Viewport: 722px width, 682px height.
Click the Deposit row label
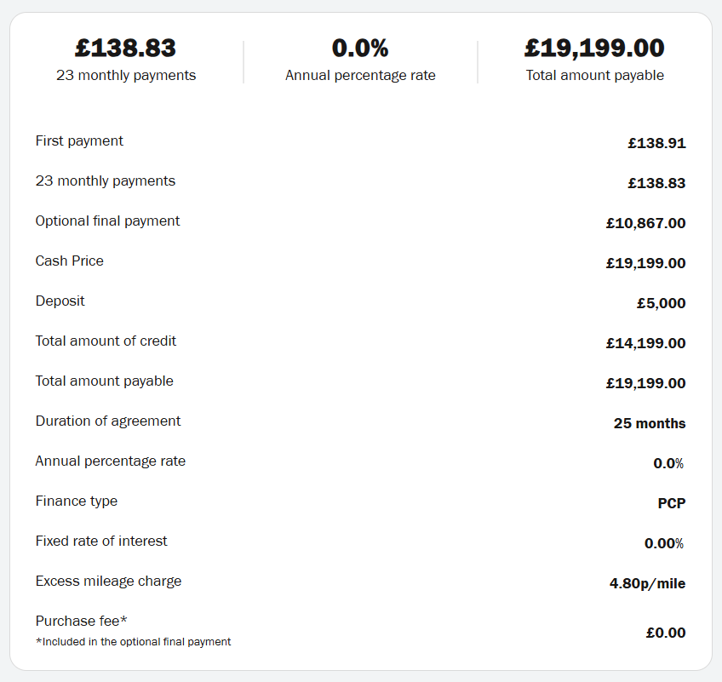tap(60, 301)
